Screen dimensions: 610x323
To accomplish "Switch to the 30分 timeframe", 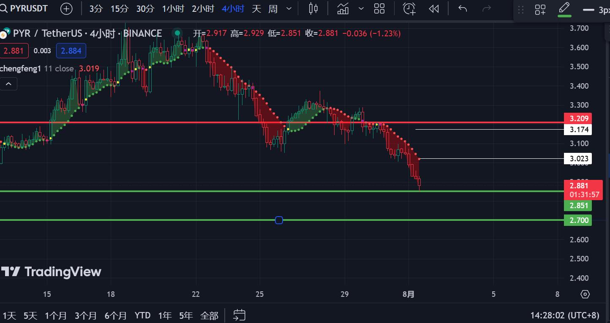I will click(145, 8).
